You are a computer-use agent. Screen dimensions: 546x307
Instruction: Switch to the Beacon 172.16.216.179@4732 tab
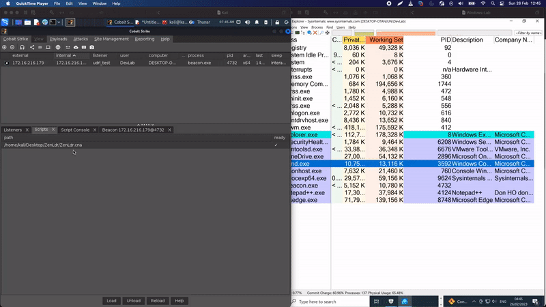point(133,130)
